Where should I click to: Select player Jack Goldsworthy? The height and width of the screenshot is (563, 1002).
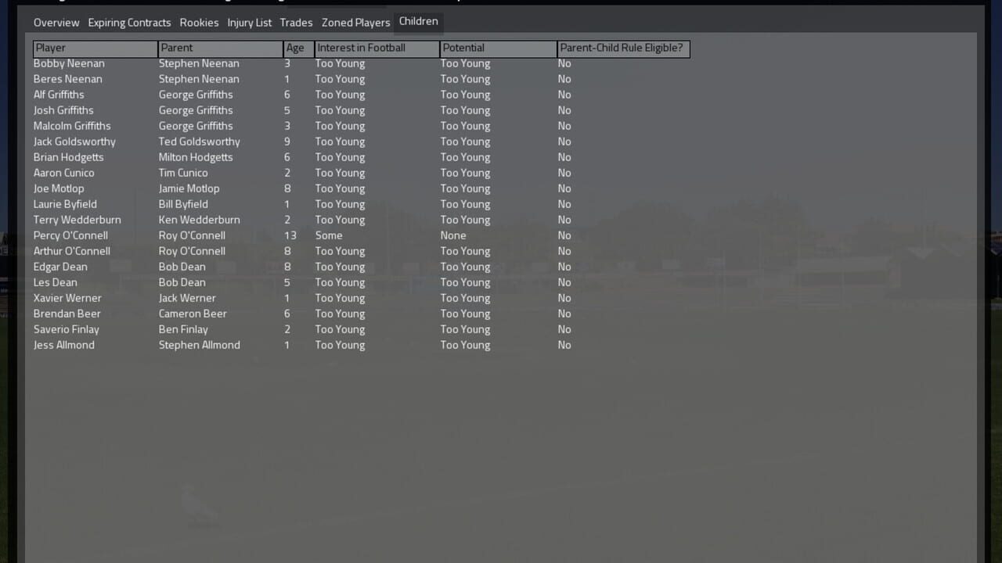tap(74, 142)
